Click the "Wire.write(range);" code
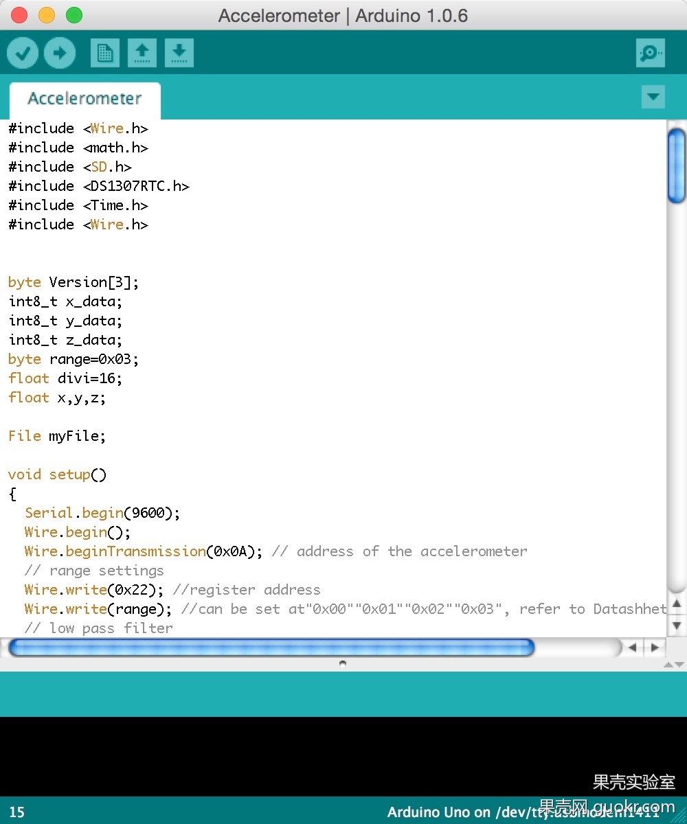Viewport: 687px width, 824px height. point(99,609)
